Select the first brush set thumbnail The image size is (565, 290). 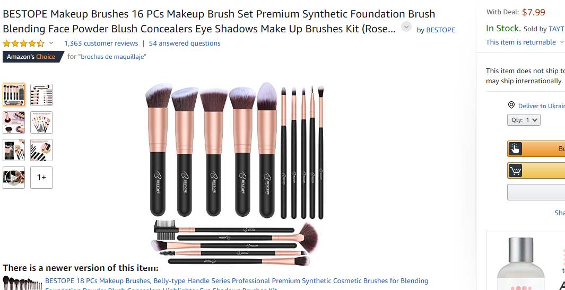click(x=14, y=95)
